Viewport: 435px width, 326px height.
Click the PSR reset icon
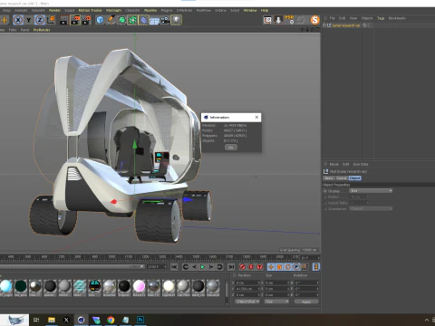point(289,20)
